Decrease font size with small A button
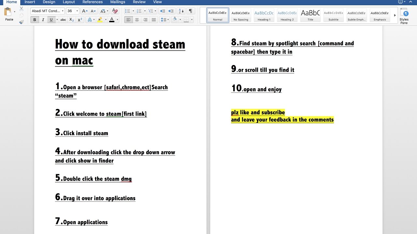This screenshot has width=417, height=234. coord(93,11)
